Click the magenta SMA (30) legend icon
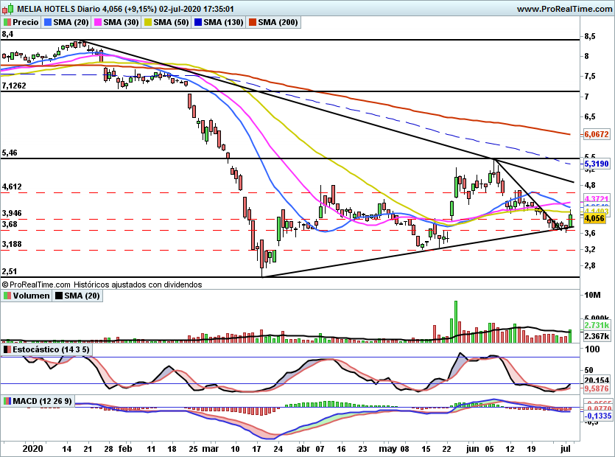The image size is (615, 457). pos(98,22)
